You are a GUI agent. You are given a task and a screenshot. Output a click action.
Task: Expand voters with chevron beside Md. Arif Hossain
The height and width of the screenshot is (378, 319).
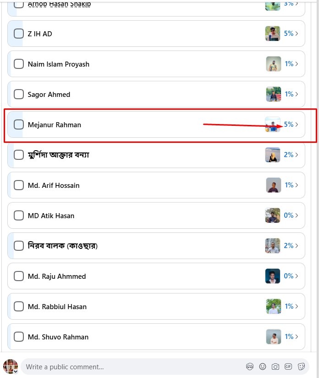point(297,185)
